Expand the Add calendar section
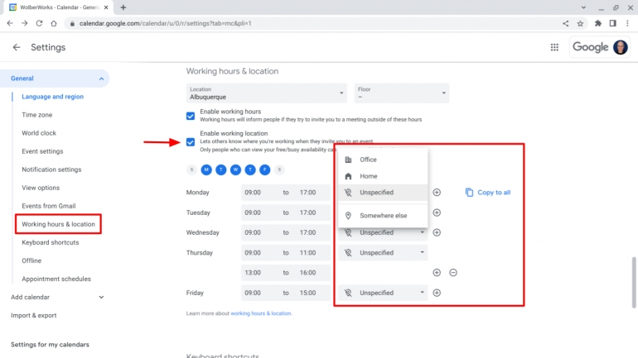Image resolution: width=638 pixels, height=358 pixels. click(x=101, y=297)
